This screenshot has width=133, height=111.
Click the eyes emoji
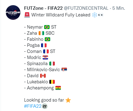point(101,15)
